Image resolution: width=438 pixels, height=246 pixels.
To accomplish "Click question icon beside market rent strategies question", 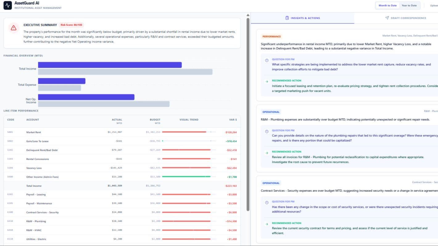I will [x=267, y=60].
